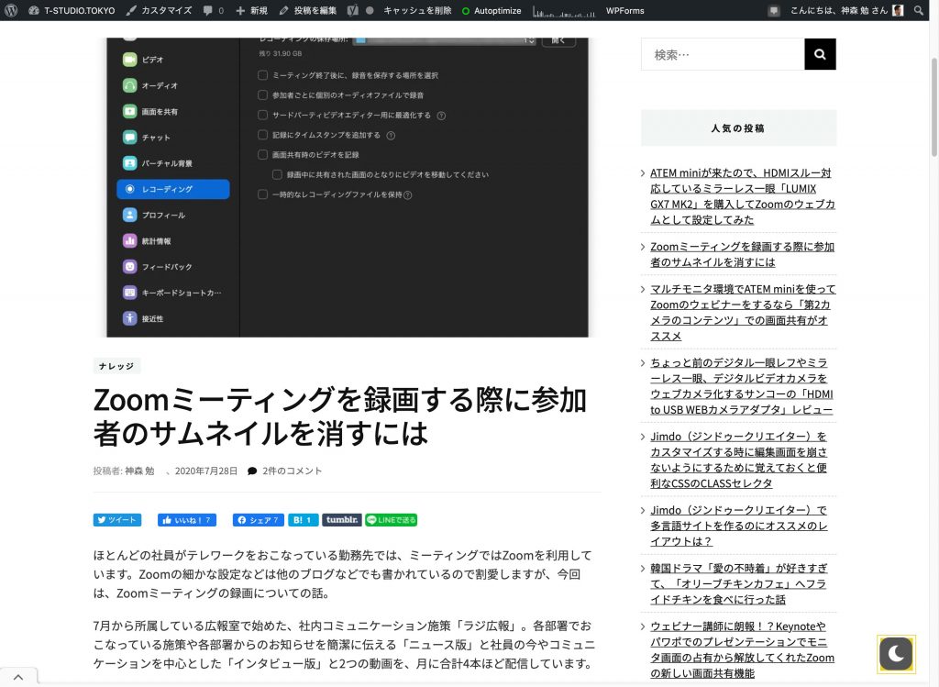This screenshot has height=687, width=939.
Task: Open the Autoptimize menu
Action: pyautogui.click(x=492, y=10)
